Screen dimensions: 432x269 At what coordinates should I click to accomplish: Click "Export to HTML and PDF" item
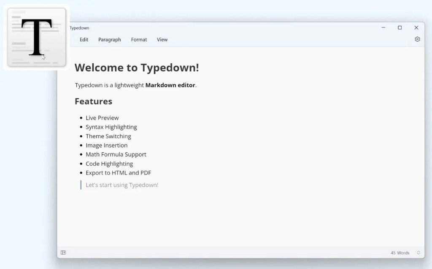tap(118, 172)
